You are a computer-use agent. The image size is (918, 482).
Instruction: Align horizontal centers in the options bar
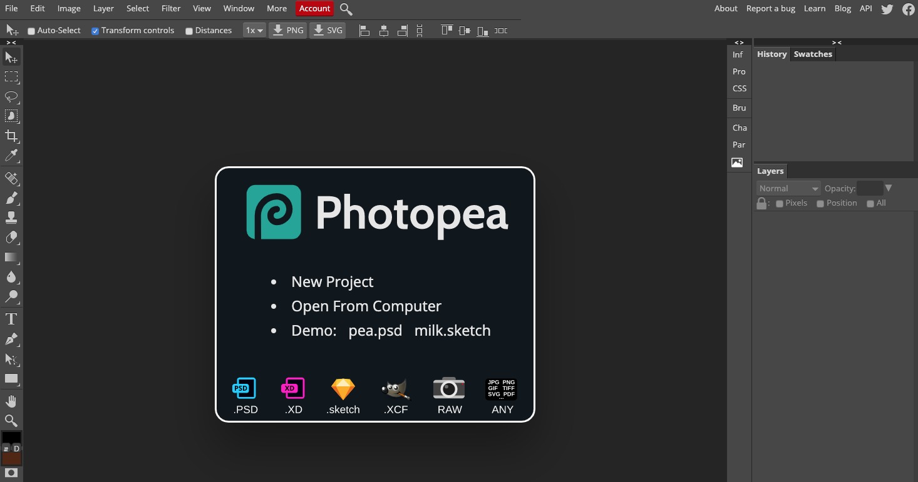384,30
